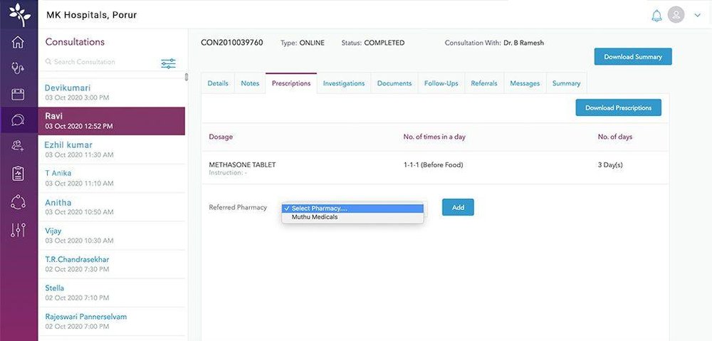Open Ezhil kumar's consultation
This screenshot has height=341, width=712.
pyautogui.click(x=112, y=149)
